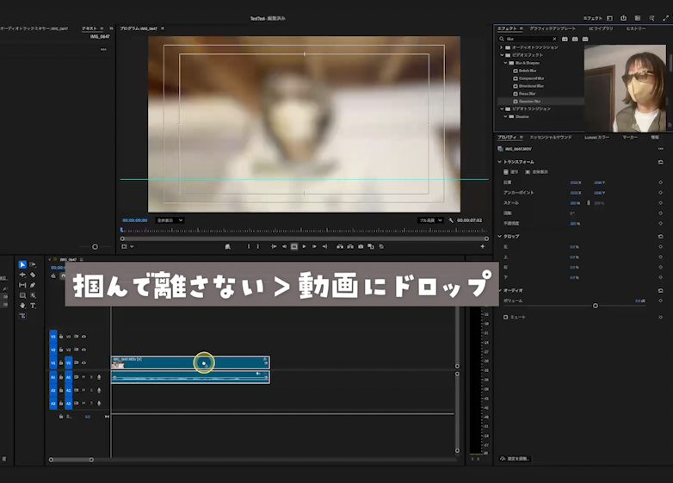Select the Hand tool
Viewport: 673px width, 483px height.
[22, 306]
